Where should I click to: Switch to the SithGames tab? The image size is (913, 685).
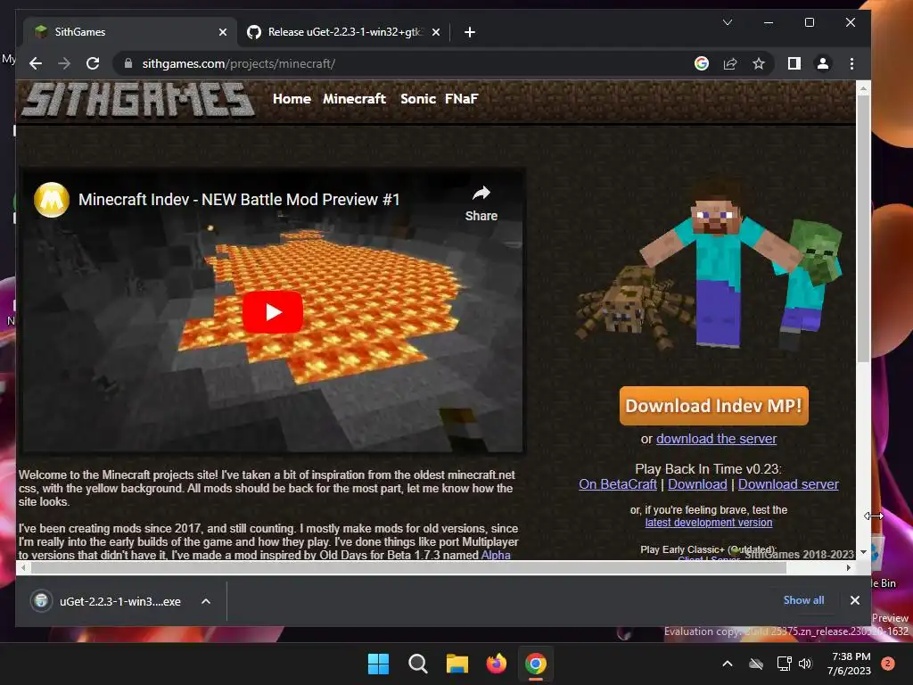[130, 32]
